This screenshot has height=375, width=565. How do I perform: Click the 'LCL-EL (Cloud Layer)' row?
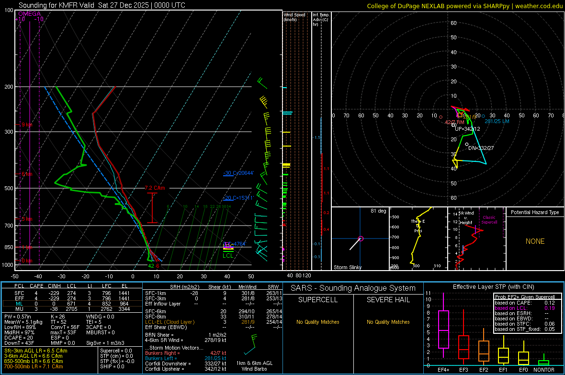[x=214, y=322]
